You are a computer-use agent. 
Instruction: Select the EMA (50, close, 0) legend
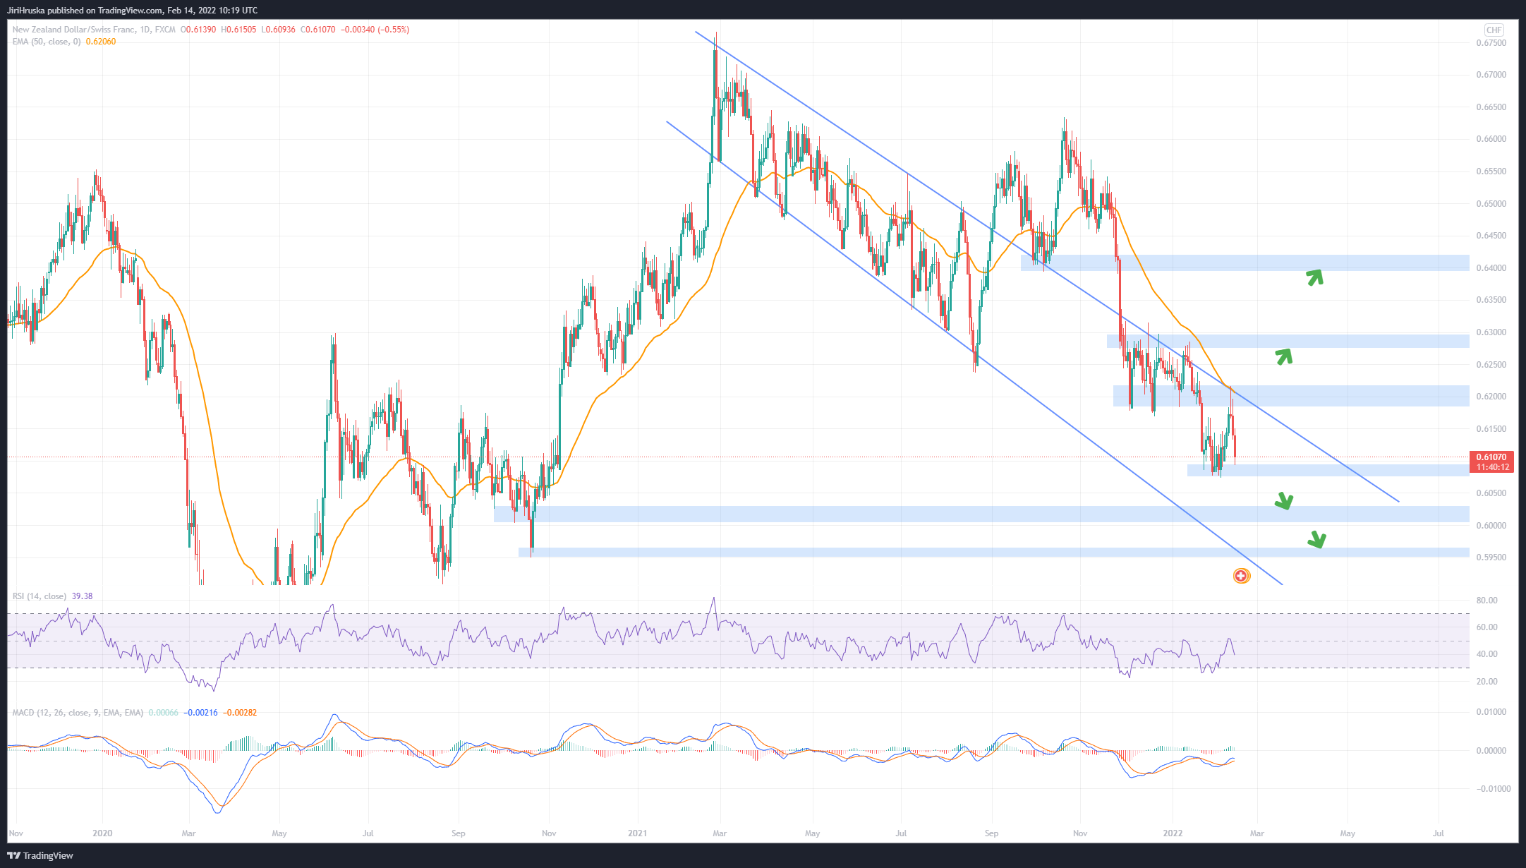[47, 42]
